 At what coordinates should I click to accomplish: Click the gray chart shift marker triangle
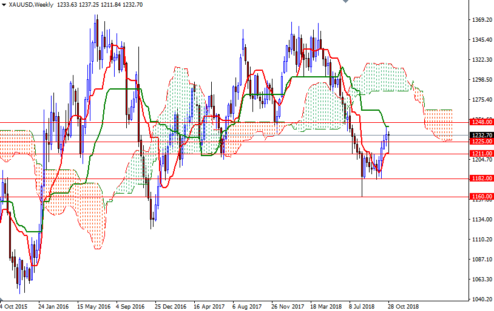[345, 2]
